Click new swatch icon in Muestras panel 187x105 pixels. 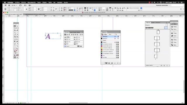115,63
